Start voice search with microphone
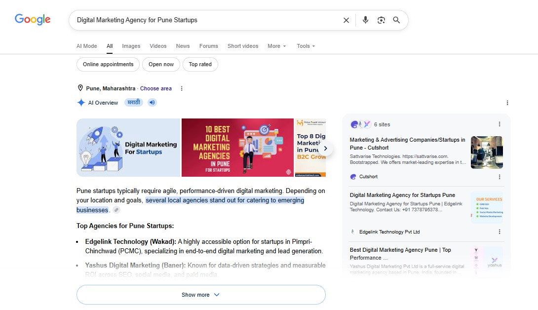 [365, 20]
